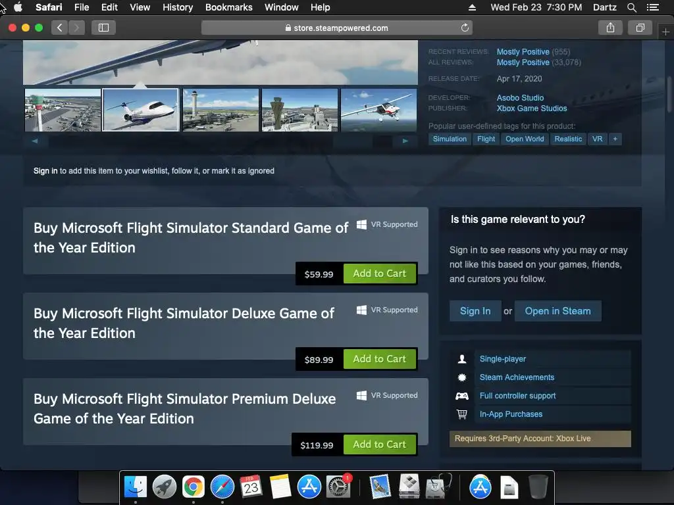Screen dimensions: 674x505
Task: Click the controller support gamepad icon
Action: (462, 396)
